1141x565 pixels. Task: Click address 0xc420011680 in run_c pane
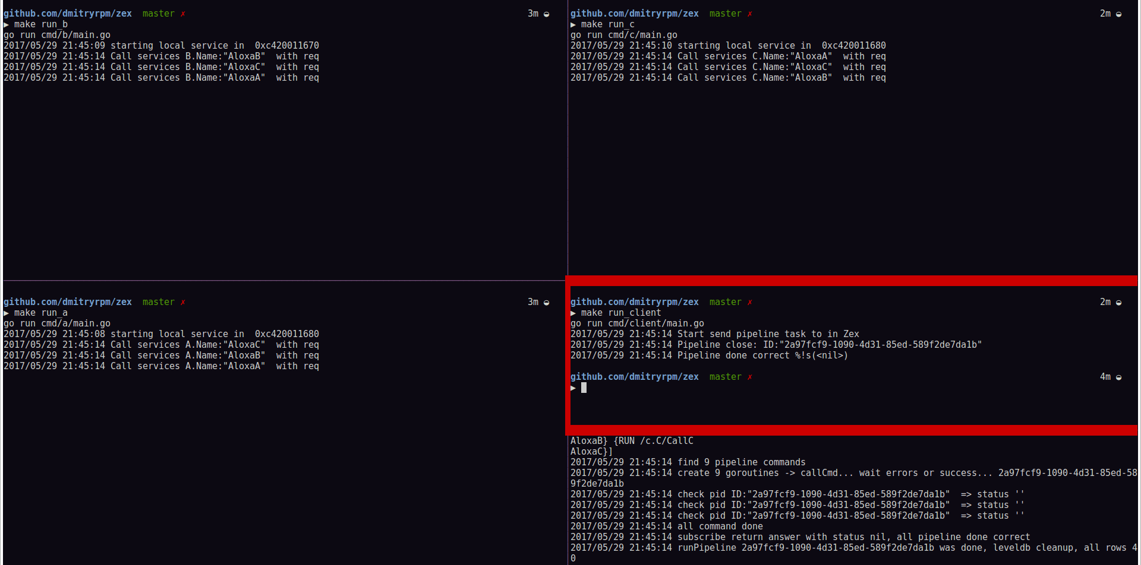[x=854, y=46]
